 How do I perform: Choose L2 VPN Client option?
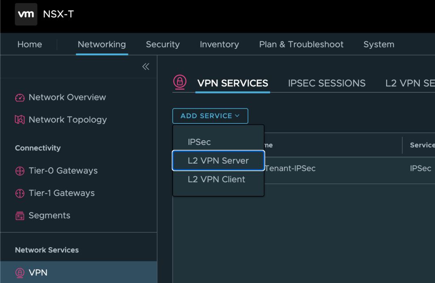[216, 179]
